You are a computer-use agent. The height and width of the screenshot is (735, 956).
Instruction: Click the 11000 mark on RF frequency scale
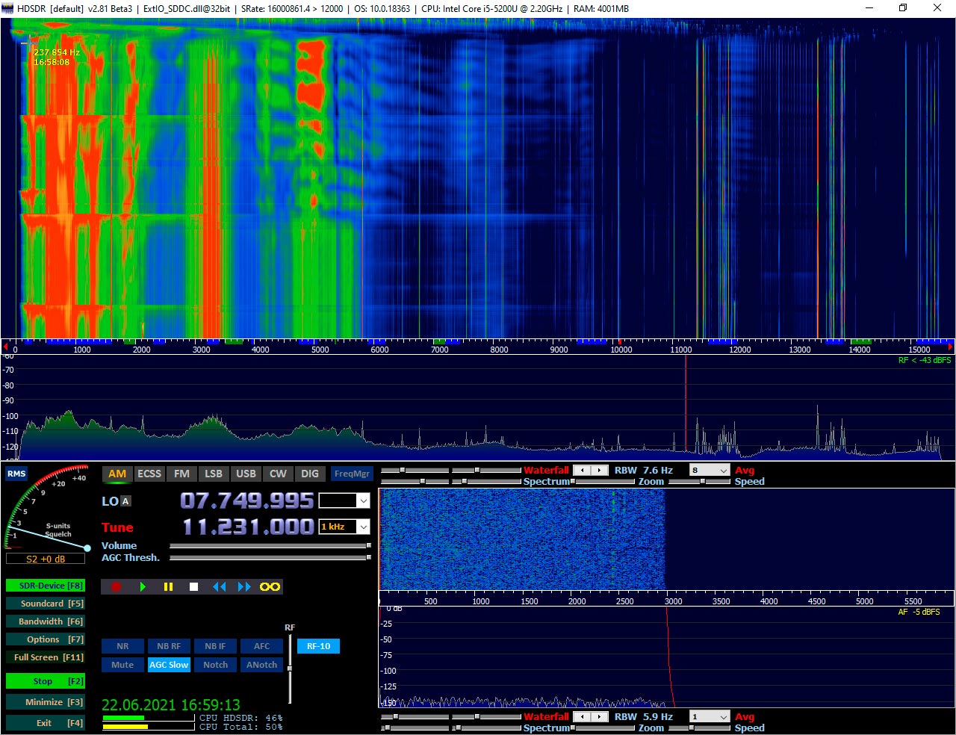[681, 349]
